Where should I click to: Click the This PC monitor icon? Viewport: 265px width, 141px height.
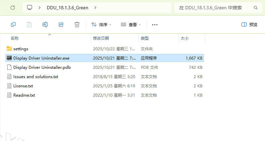[30, 7]
